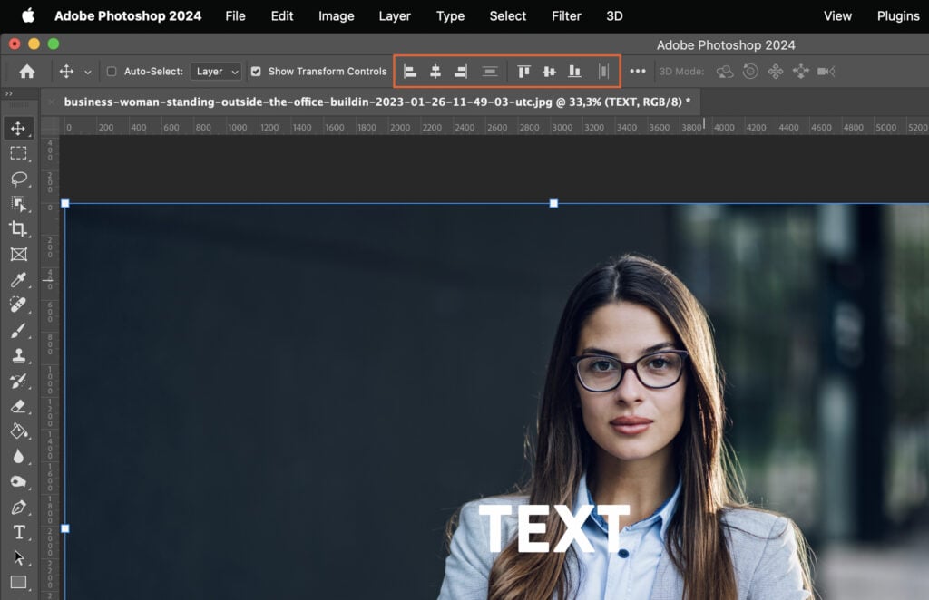Open the Type menu
929x600 pixels.
[450, 15]
